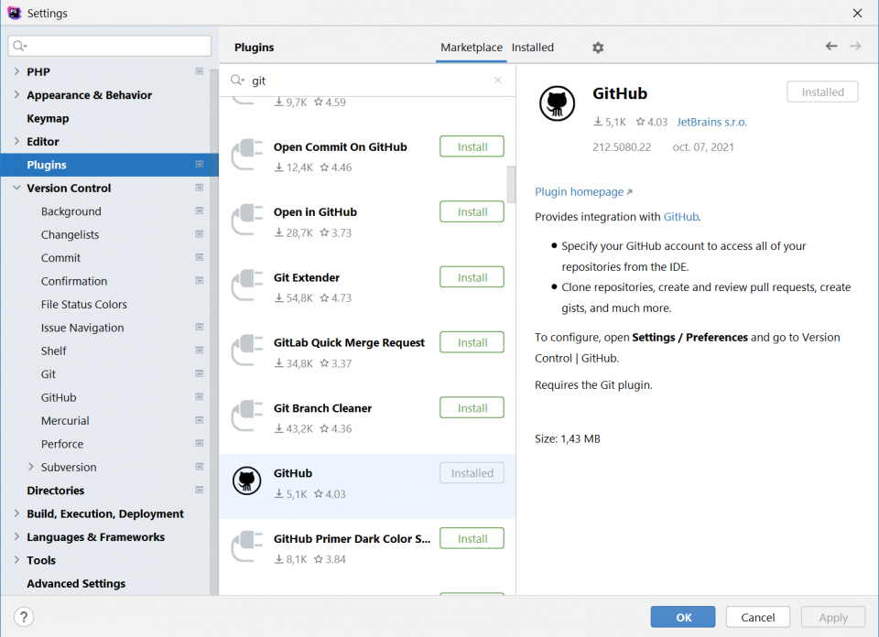Click in the settings search field

(x=110, y=46)
